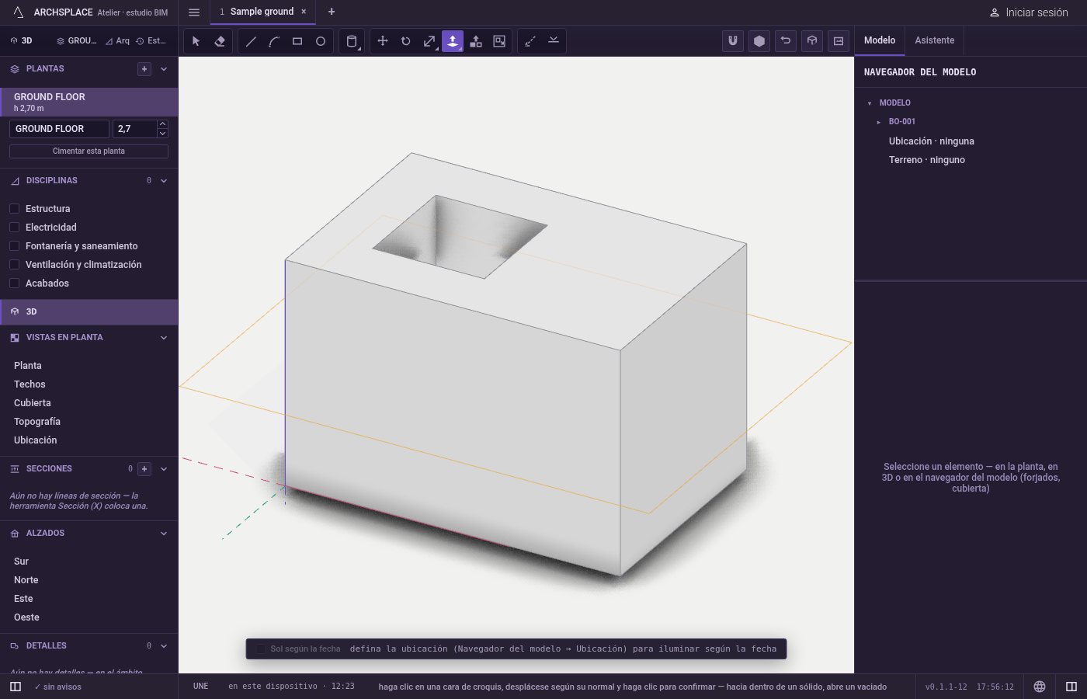Expand the BO-001 tree node
This screenshot has height=699, width=1087.
tap(879, 122)
